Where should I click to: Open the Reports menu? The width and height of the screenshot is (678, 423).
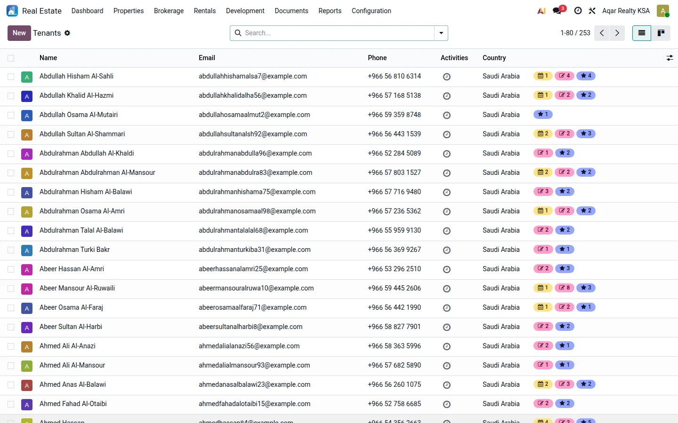click(330, 11)
